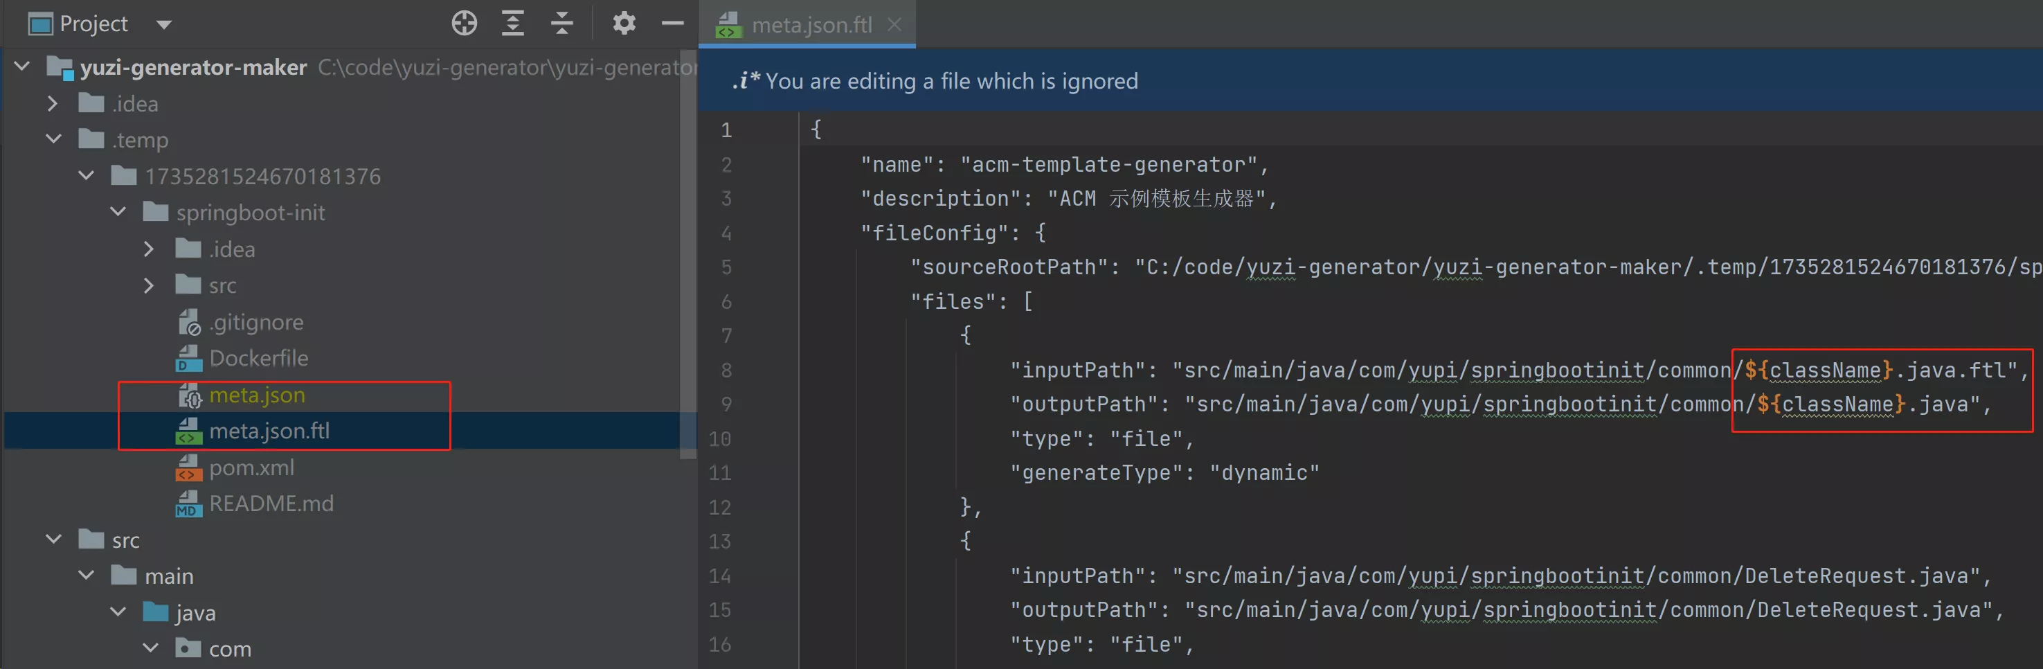Select Dockerfile in the project tree
This screenshot has height=669, width=2043.
tap(258, 358)
